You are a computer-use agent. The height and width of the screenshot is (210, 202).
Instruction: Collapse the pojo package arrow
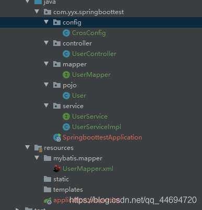[46, 85]
